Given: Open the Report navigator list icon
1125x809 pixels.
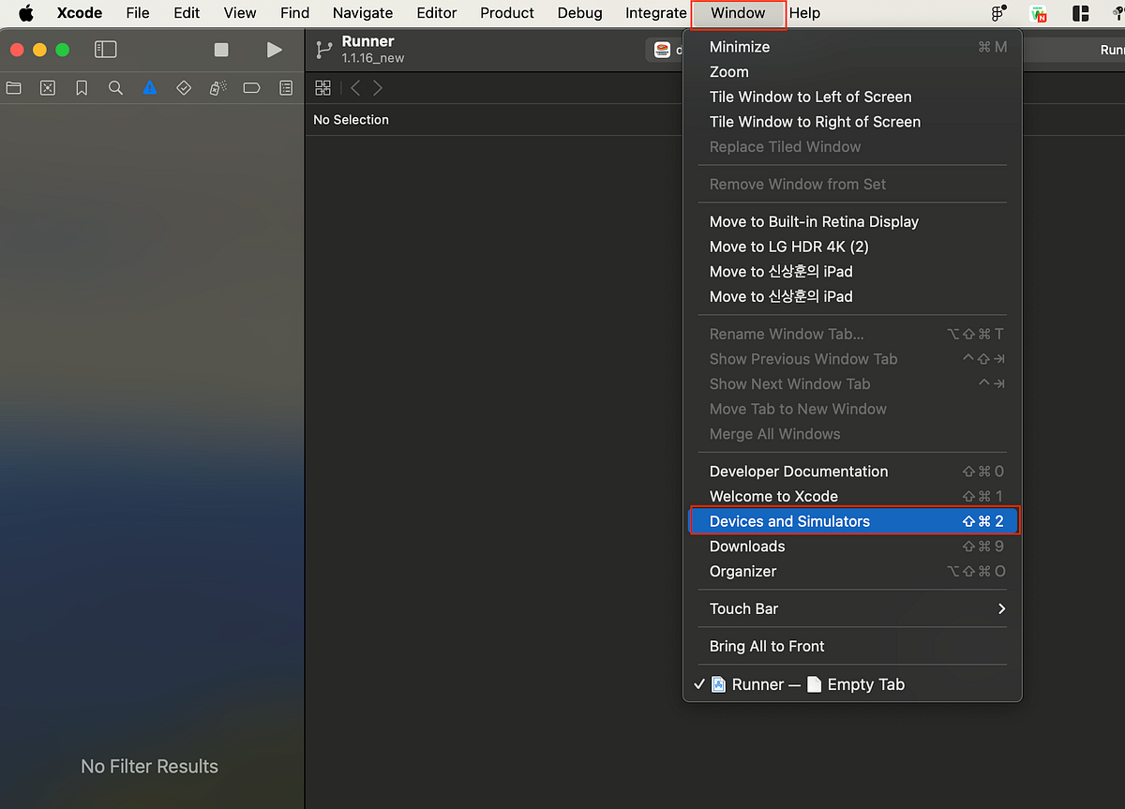Looking at the screenshot, I should 286,87.
